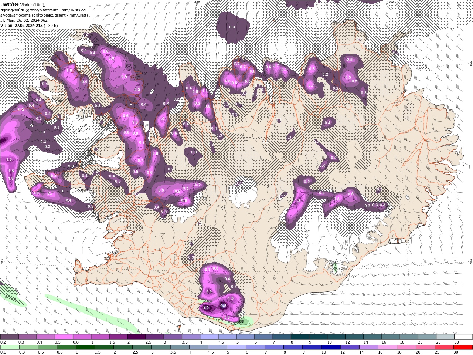Choose the pale lavender swatch above upper label 4
The image size is (473, 355).
(x=209, y=337)
